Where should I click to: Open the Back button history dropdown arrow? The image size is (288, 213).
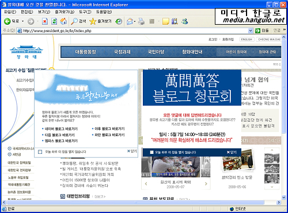(x=22, y=21)
